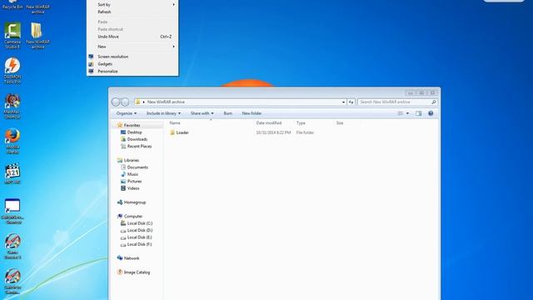Click the File folder type text

[305, 132]
